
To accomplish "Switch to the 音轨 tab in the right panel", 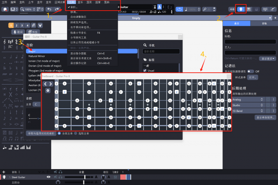I will coord(264,24).
